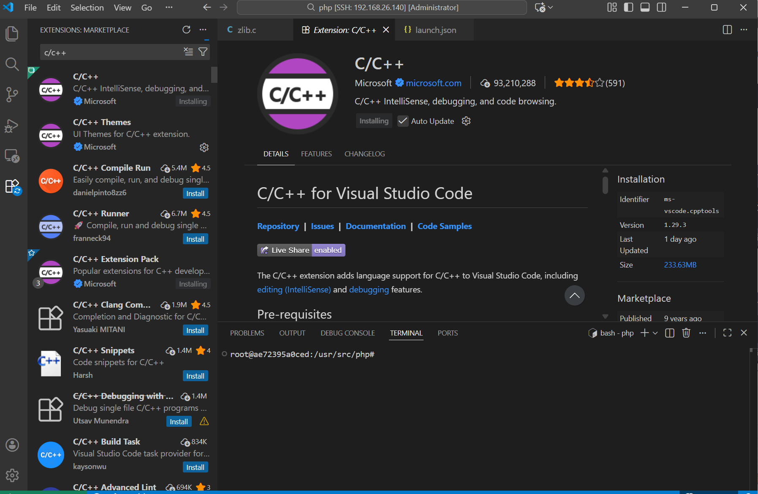
Task: Go back in navigation history
Action: [207, 7]
